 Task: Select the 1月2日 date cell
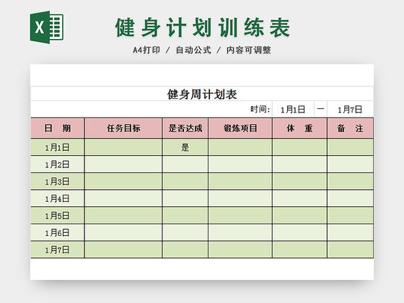pyautogui.click(x=58, y=164)
